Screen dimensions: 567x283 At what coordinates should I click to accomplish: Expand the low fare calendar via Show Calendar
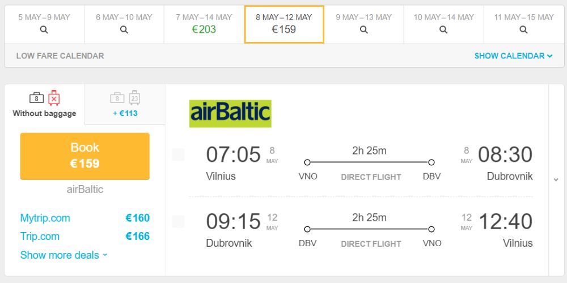[x=514, y=56]
